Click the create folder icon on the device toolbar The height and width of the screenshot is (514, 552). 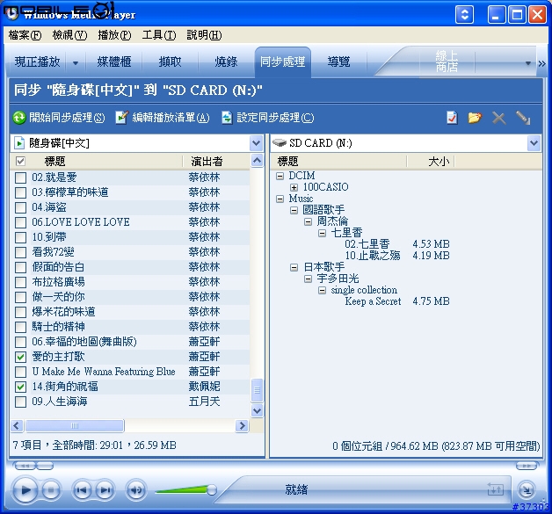pyautogui.click(x=475, y=118)
